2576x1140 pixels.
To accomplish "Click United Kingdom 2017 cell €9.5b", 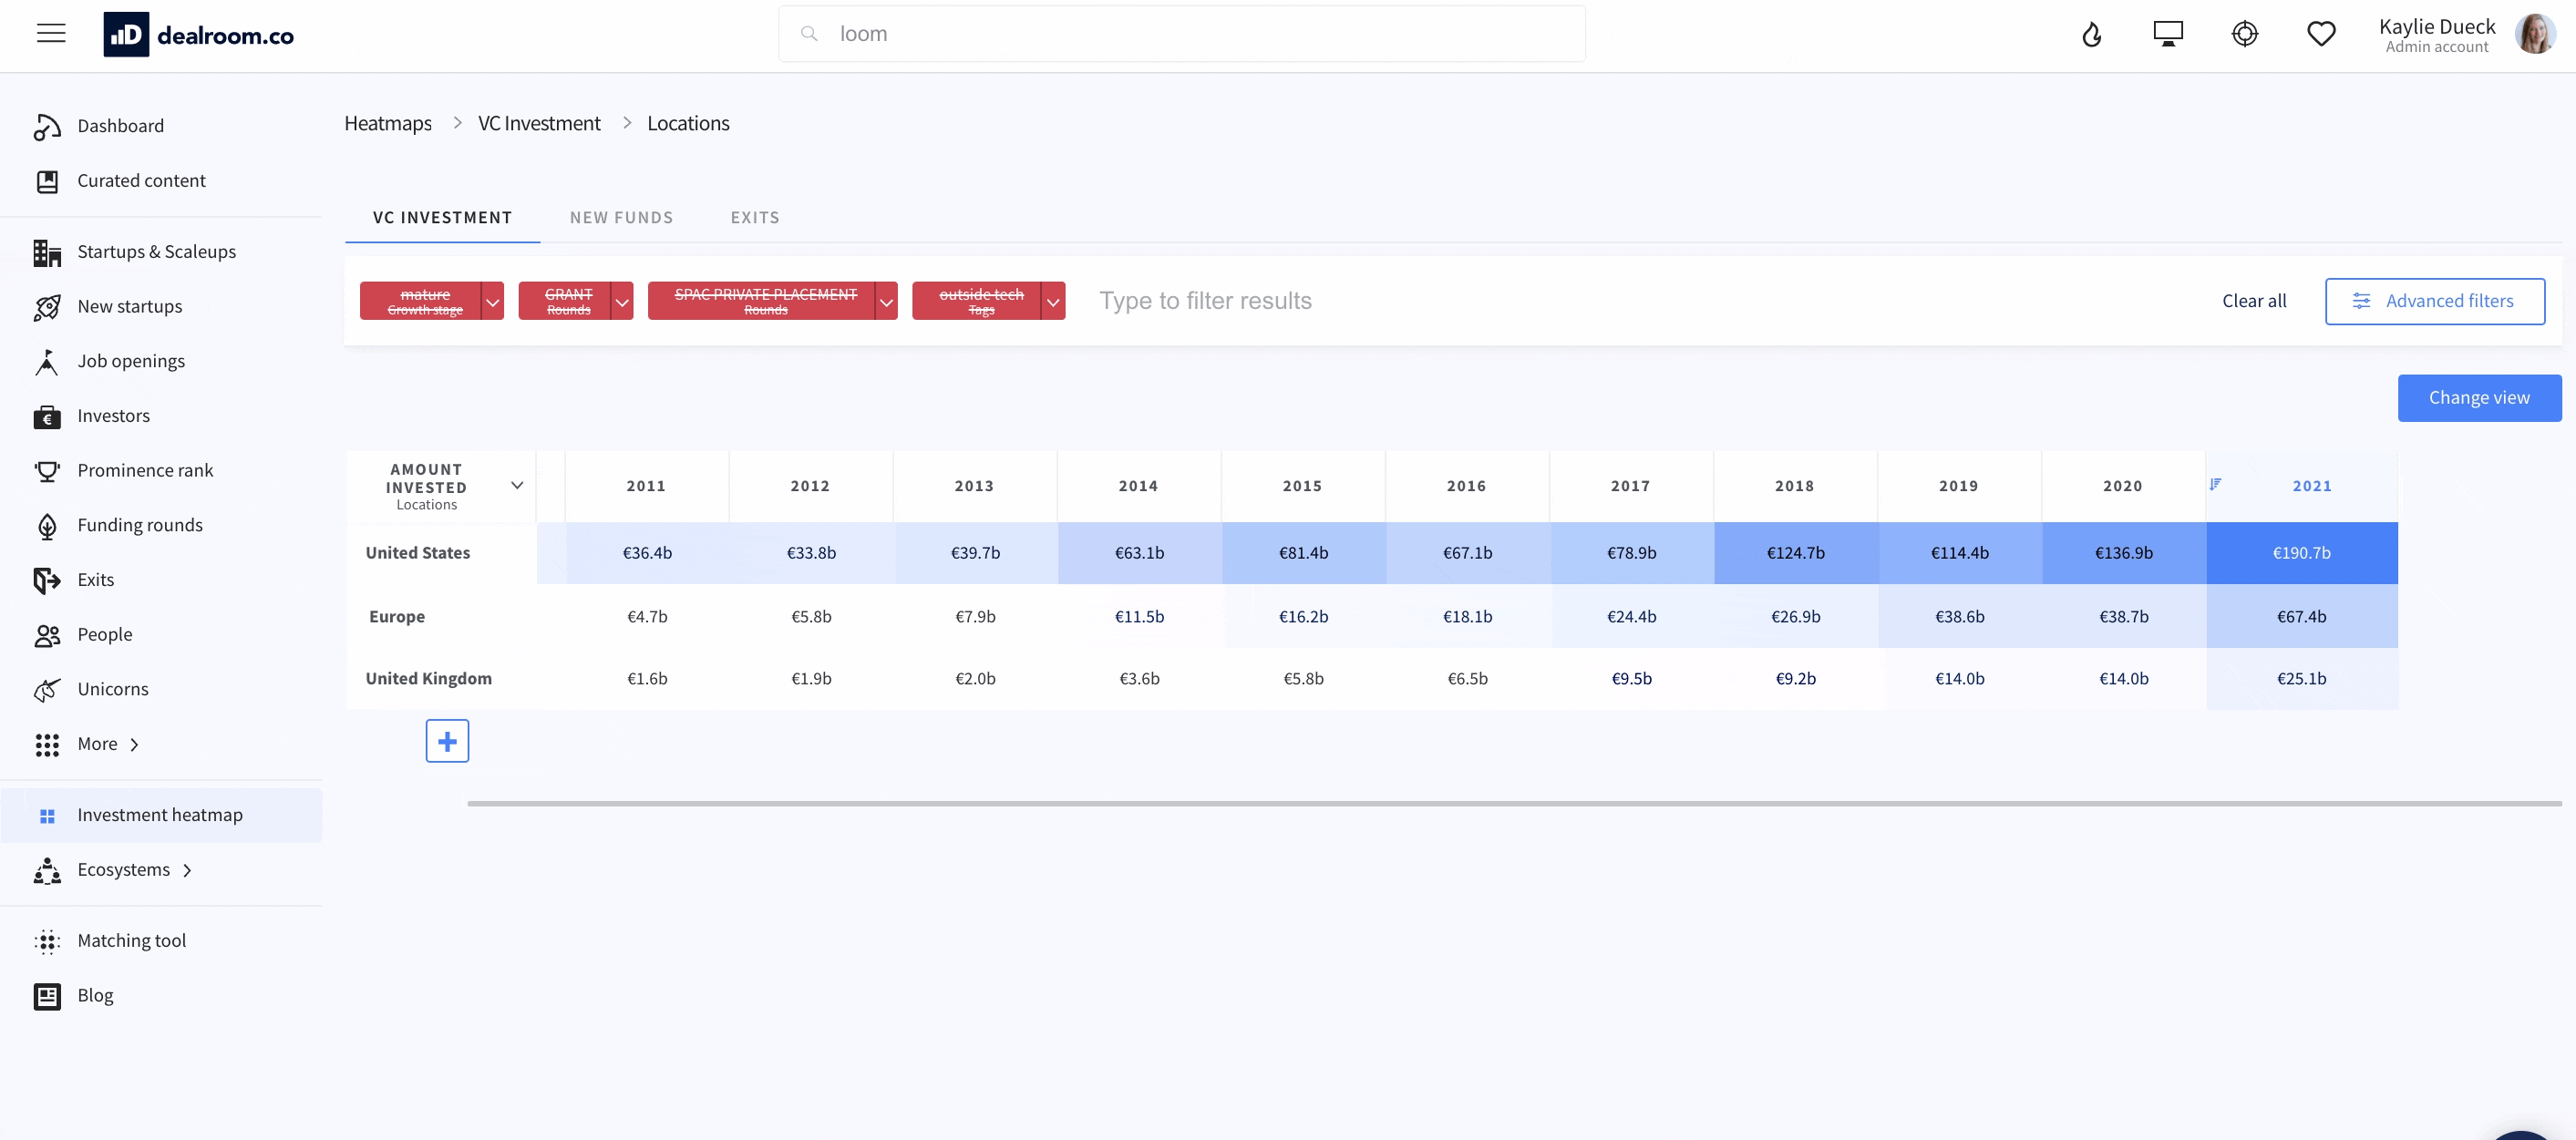I will (1631, 679).
